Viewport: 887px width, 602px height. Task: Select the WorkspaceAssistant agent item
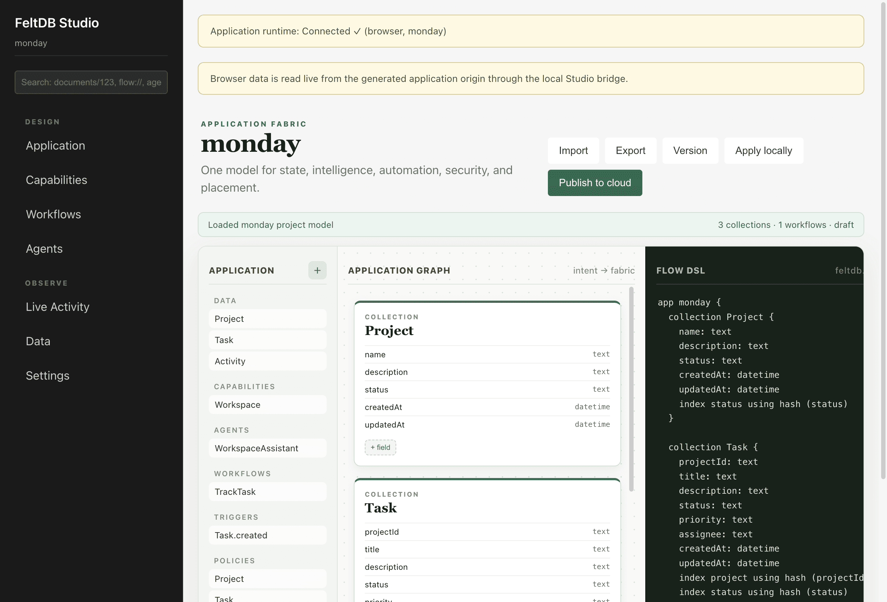tap(268, 448)
